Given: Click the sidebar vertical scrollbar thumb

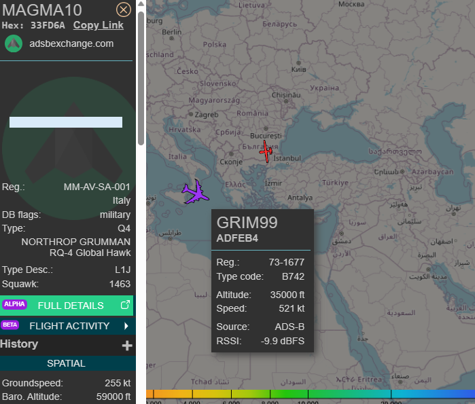Looking at the screenshot, I should 141,78.
